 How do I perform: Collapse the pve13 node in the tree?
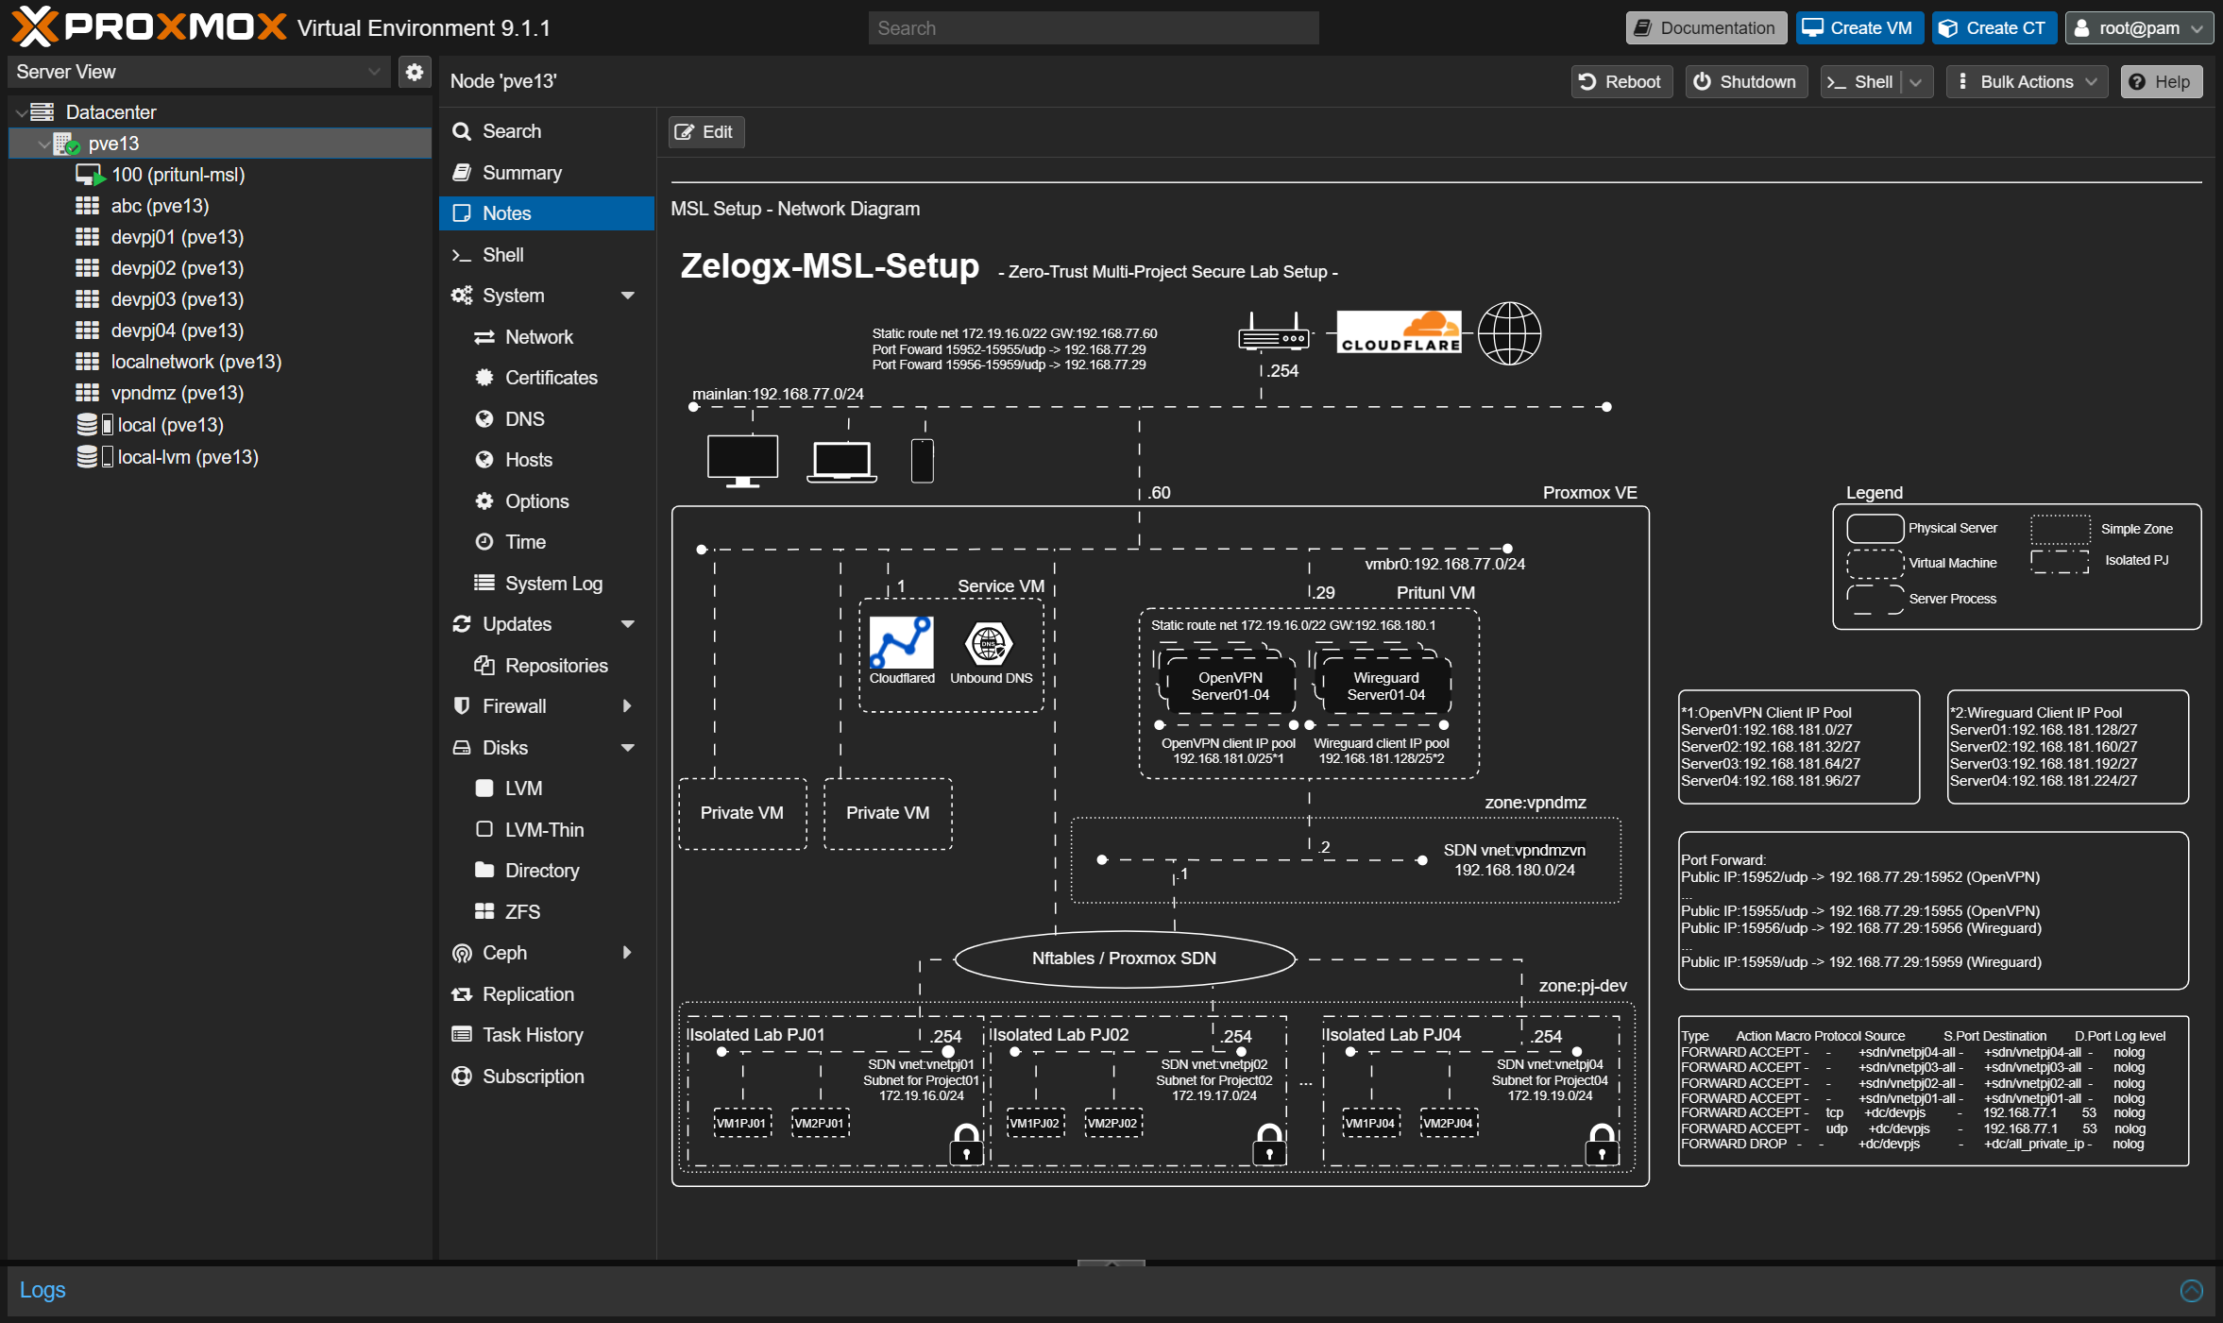(43, 144)
